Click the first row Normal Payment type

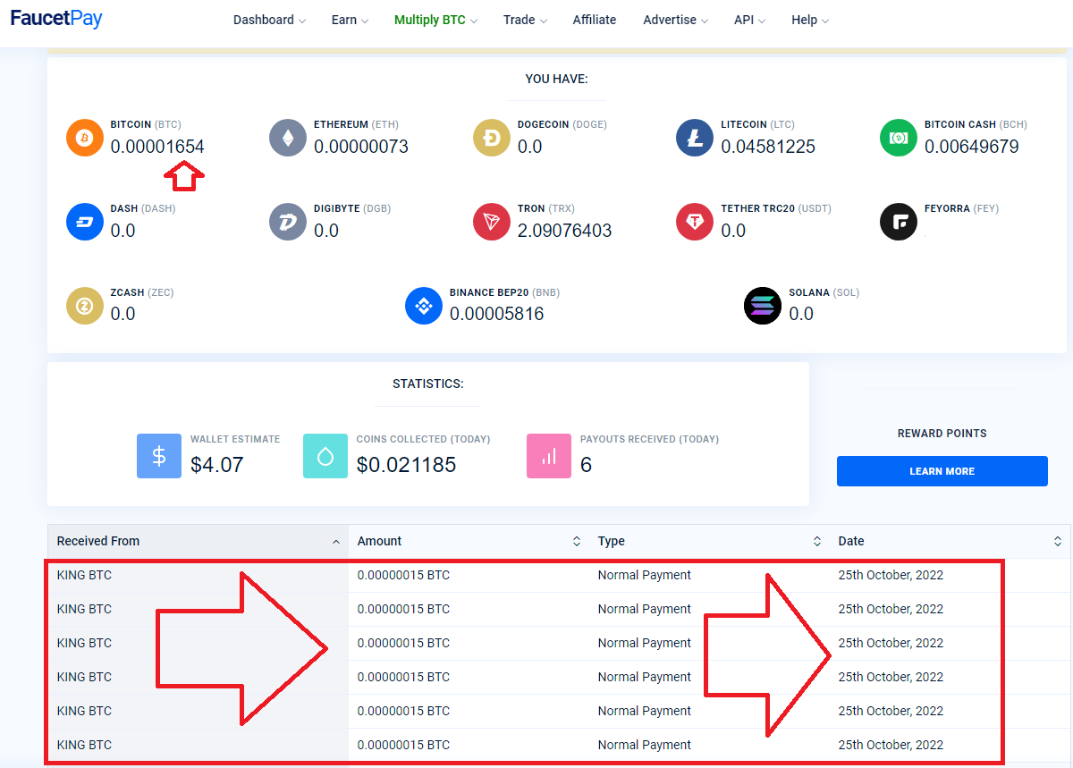(x=645, y=575)
